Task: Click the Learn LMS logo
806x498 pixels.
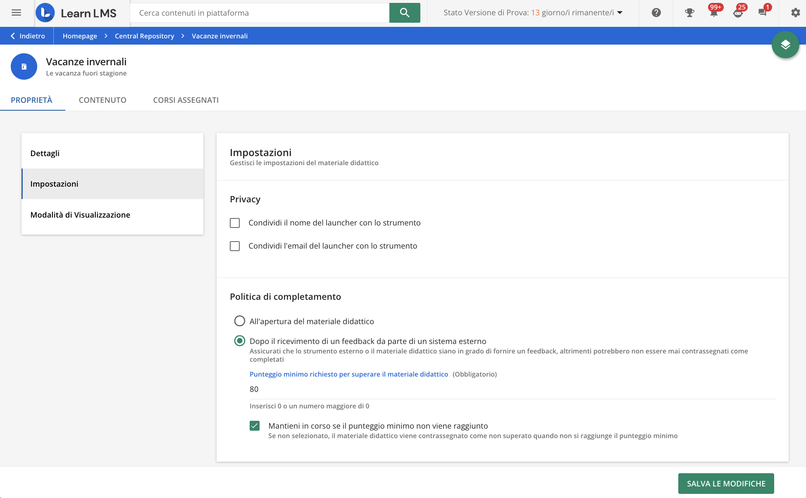Action: pyautogui.click(x=77, y=13)
